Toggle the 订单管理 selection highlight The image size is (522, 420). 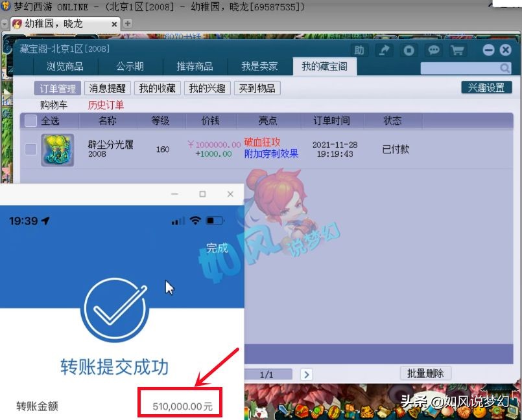click(58, 89)
